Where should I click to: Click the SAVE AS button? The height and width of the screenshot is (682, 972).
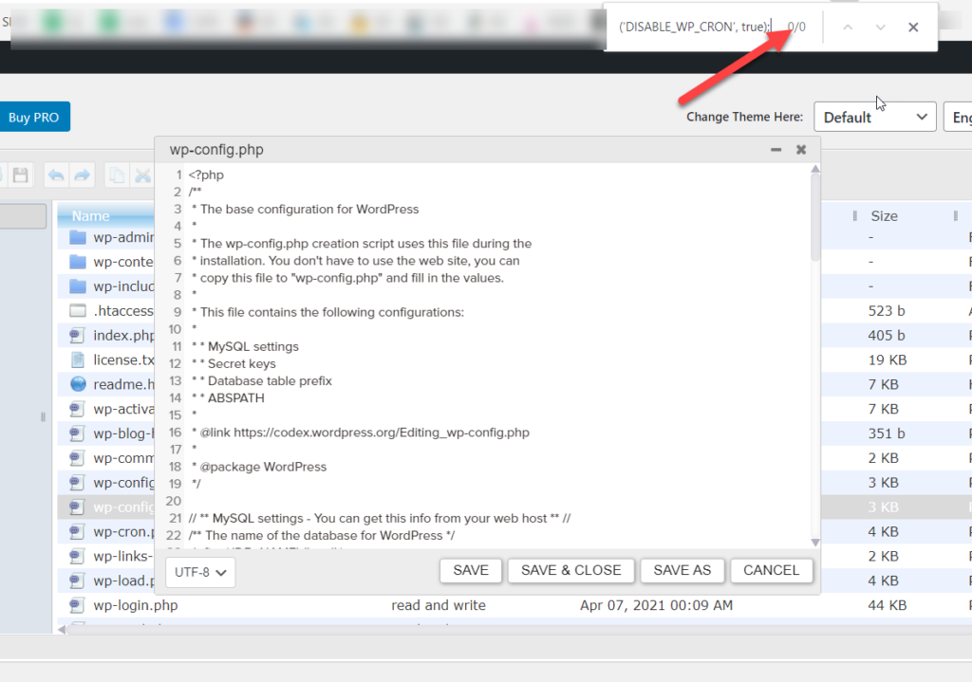click(x=682, y=570)
